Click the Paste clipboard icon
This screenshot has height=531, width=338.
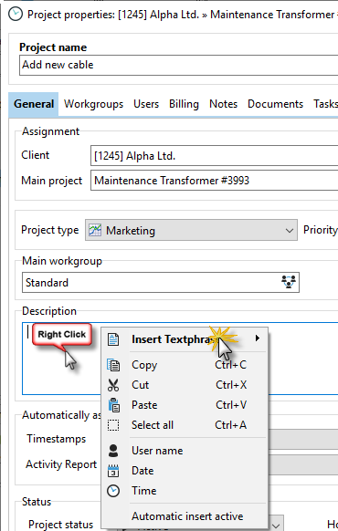[113, 405]
